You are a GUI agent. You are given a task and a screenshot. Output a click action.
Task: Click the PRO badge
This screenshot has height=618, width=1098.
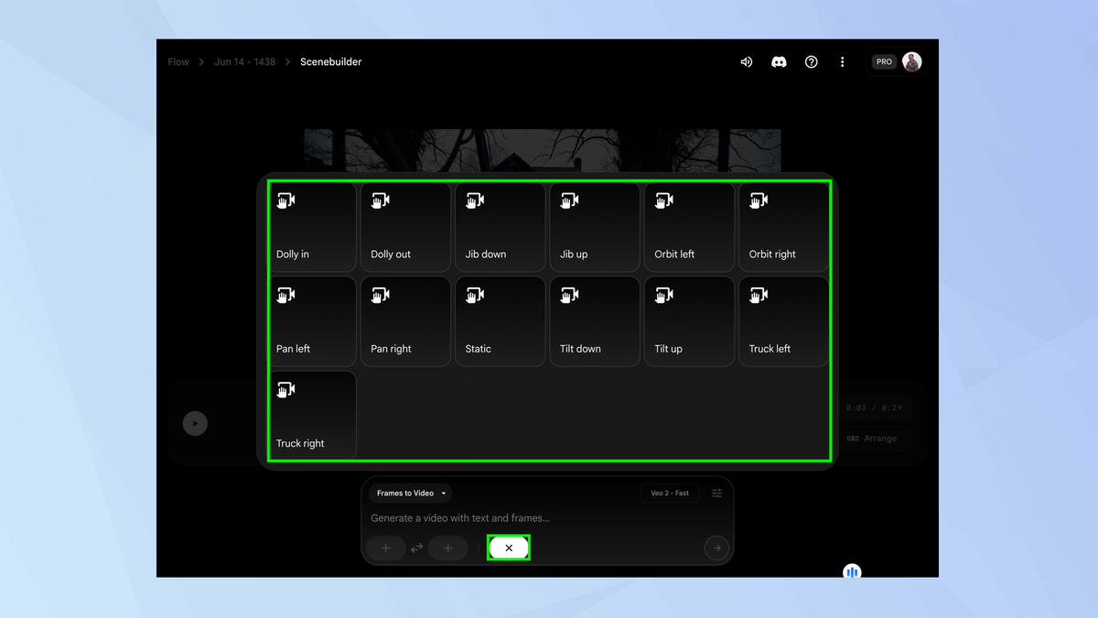884,62
